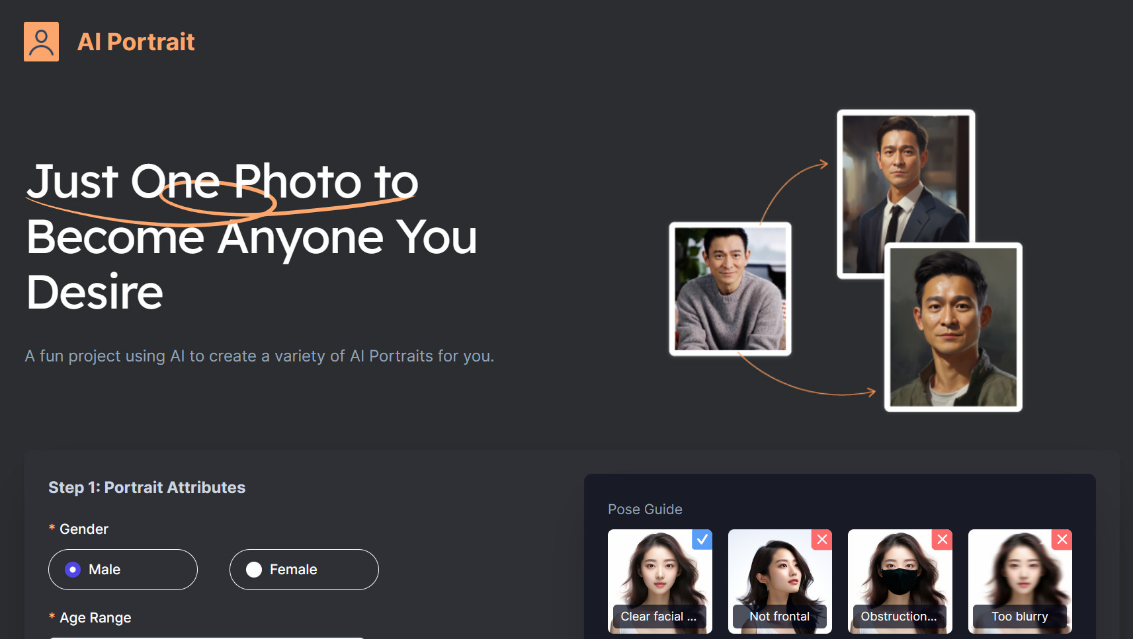Click the blue checkmark badge on Clear facial
The height and width of the screenshot is (639, 1133).
point(702,539)
